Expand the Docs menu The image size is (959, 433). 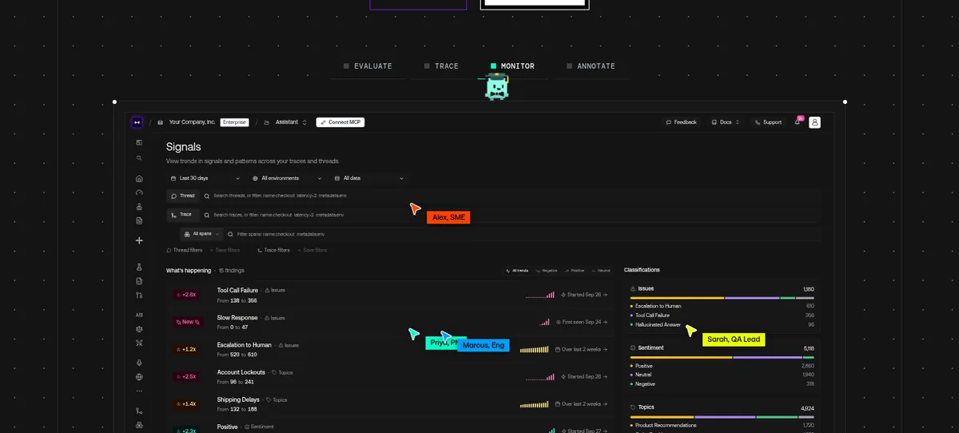[725, 122]
